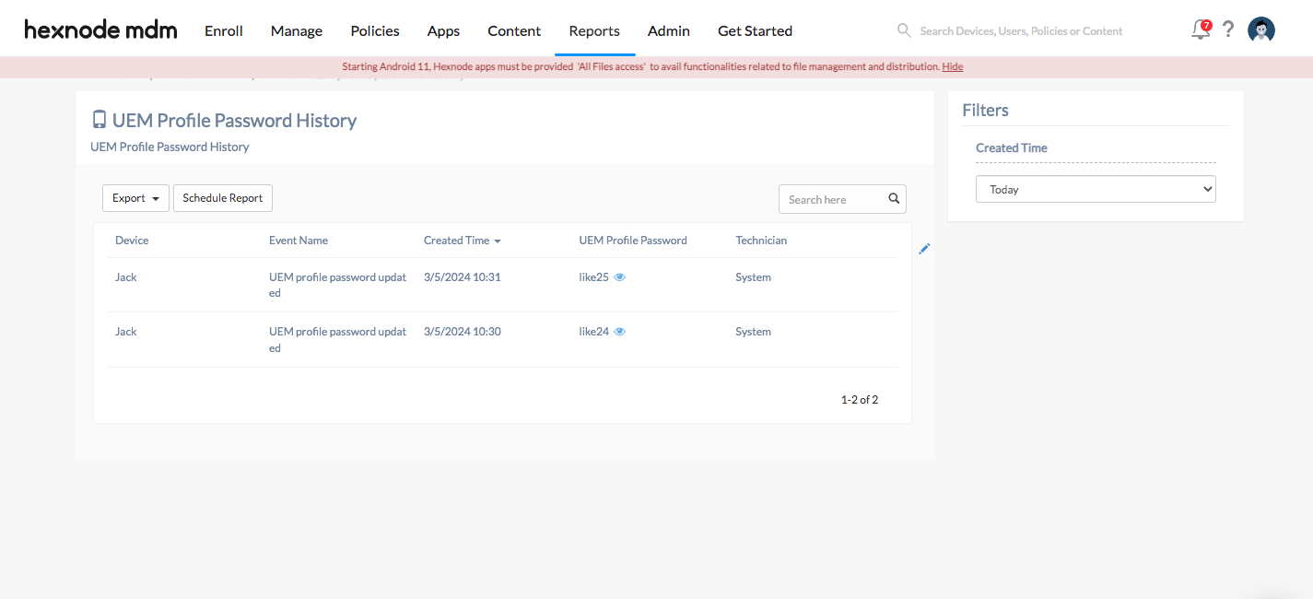Open the Manage tab
The height and width of the screenshot is (599, 1313).
pos(297,30)
